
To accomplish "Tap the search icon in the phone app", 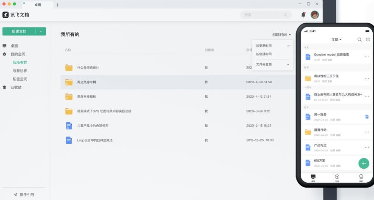I will (x=360, y=39).
